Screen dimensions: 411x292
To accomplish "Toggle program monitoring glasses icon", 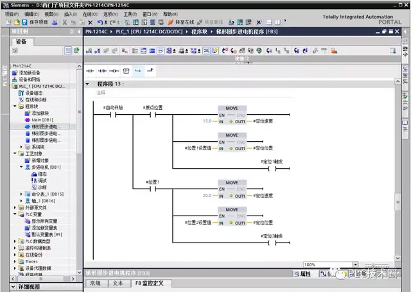I will point(324,51).
